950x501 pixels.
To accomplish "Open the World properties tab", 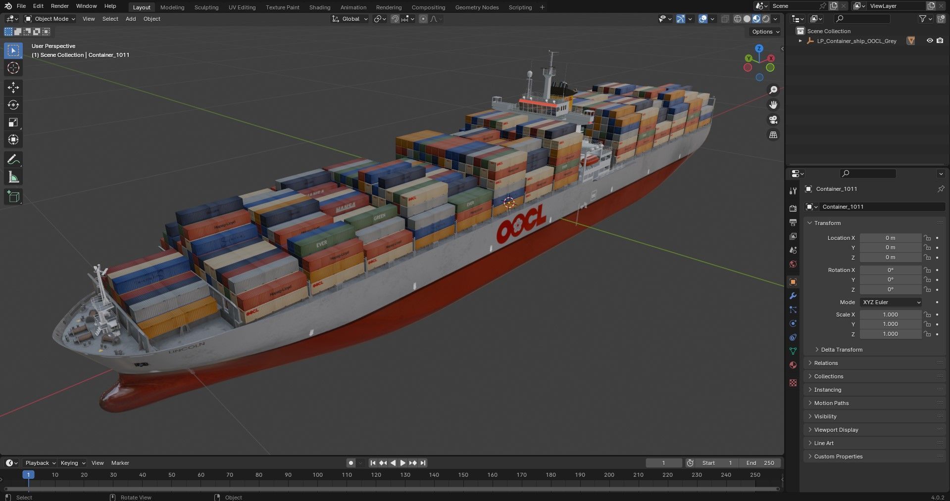I will [793, 264].
